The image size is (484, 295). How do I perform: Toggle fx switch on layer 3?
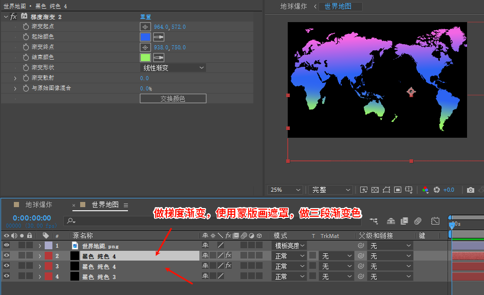click(x=228, y=266)
